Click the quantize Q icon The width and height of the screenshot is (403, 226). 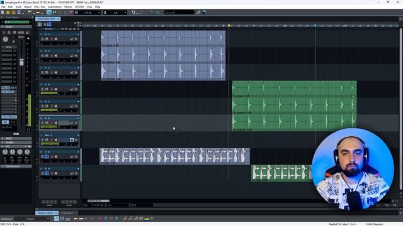[105, 13]
